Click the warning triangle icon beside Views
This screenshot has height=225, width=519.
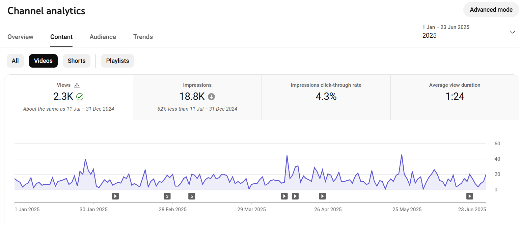(x=77, y=85)
